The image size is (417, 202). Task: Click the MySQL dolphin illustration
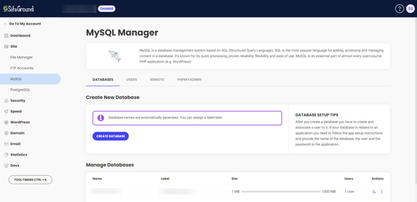tap(115, 56)
